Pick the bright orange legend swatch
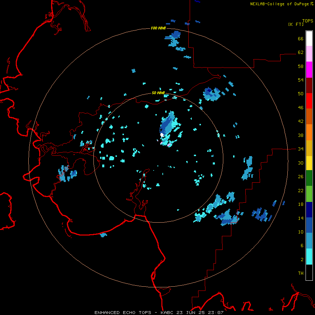This screenshot has height=315, width=315. pos(309,132)
